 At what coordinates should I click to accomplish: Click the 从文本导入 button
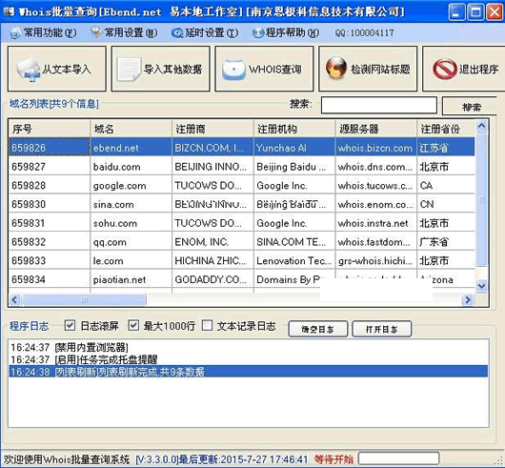pos(57,69)
